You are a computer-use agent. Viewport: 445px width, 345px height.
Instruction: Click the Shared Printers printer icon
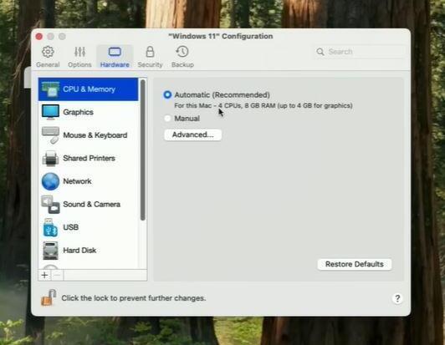[x=50, y=158]
